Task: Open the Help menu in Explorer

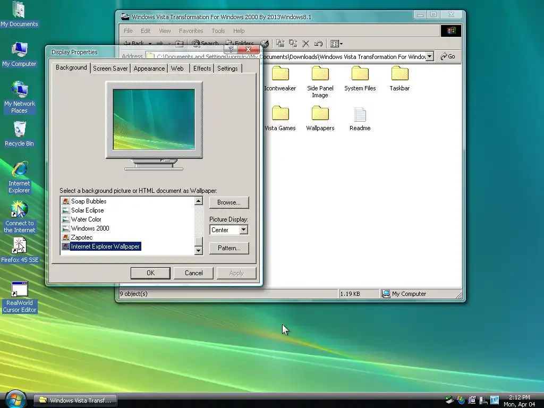Action: tap(239, 31)
